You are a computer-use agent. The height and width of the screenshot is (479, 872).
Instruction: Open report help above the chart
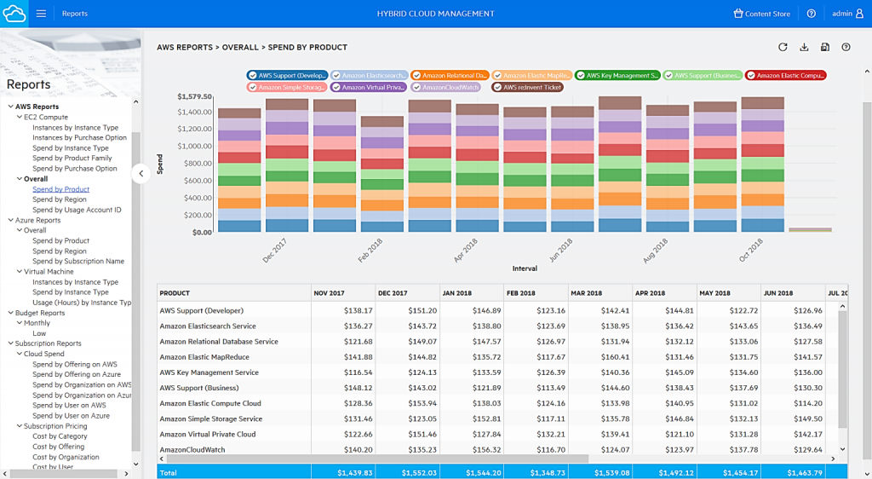coord(846,48)
